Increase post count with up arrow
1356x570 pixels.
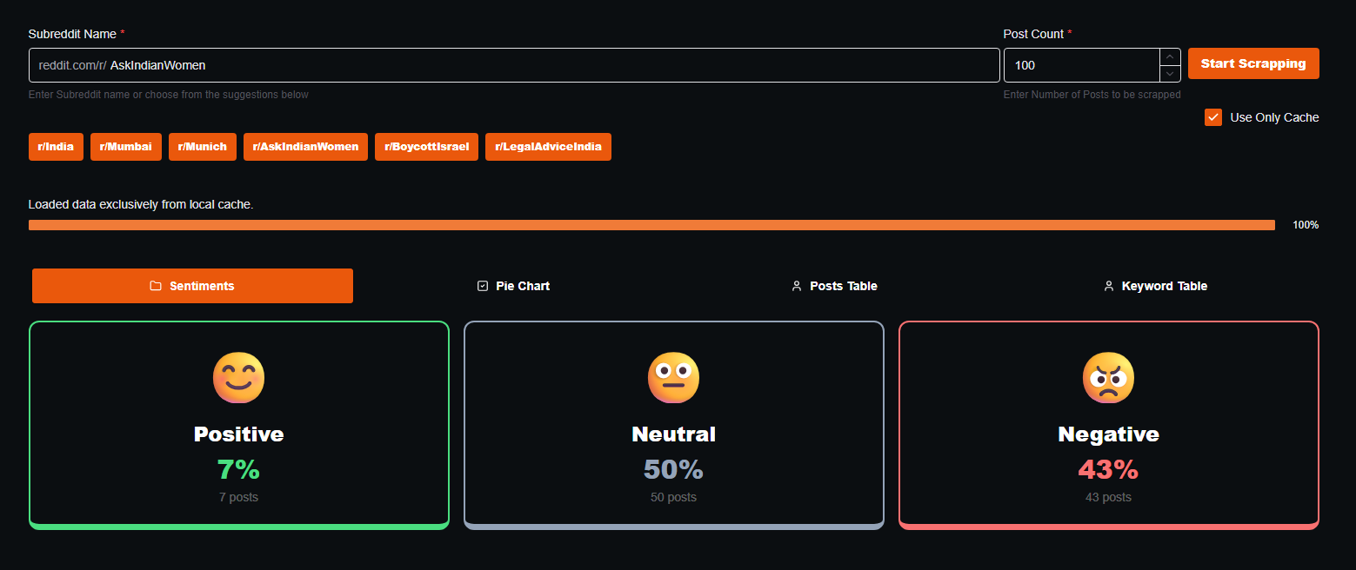[1170, 56]
